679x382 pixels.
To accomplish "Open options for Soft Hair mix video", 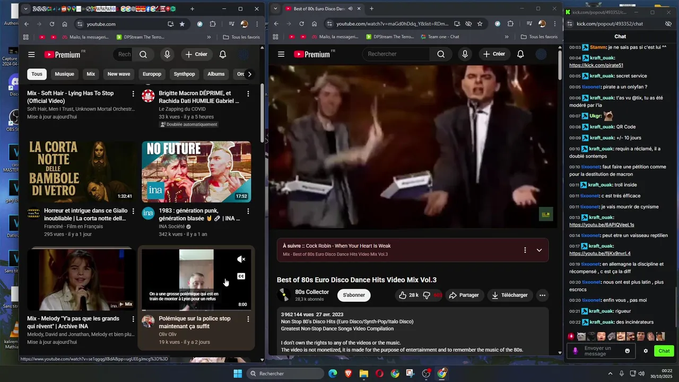I will (x=133, y=93).
